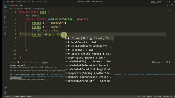Click the unsaved dot on demo.java tab
Screen dimensions: 175x98
pos(21,5)
